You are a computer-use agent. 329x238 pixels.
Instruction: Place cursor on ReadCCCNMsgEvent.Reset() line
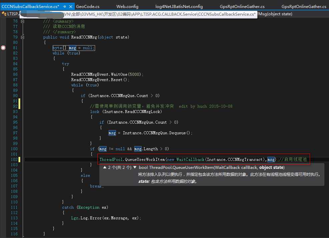(x=100, y=80)
